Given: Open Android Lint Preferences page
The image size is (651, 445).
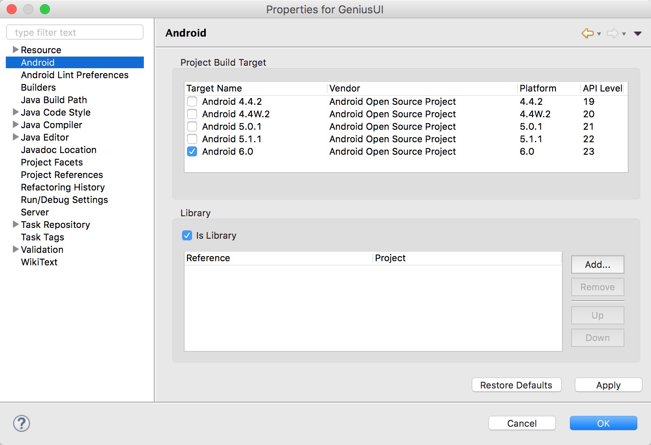Looking at the screenshot, I should point(75,75).
